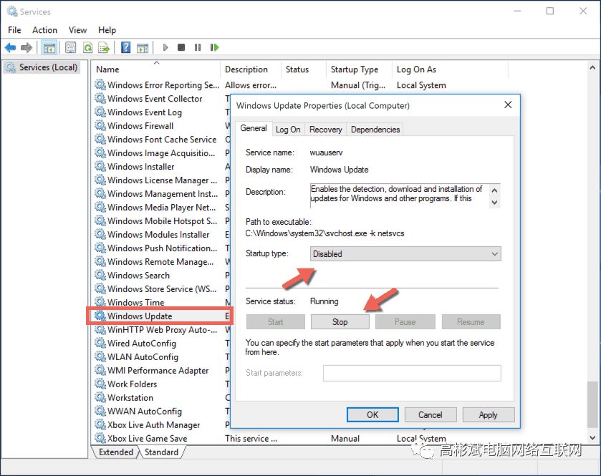601x476 pixels.
Task: Open the Properties toolbar icon
Action: (x=70, y=47)
